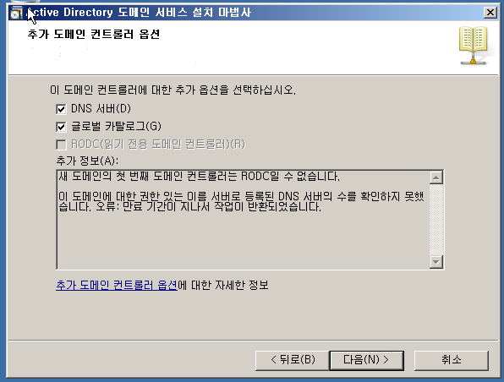The image size is (504, 382).
Task: Uncheck the DNS 서버(D) checkbox
Action: (x=61, y=109)
